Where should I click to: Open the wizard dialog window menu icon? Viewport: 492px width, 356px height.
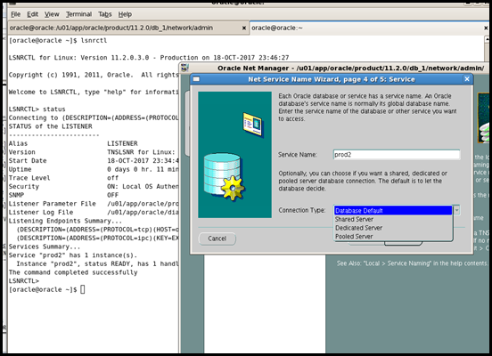click(x=196, y=79)
